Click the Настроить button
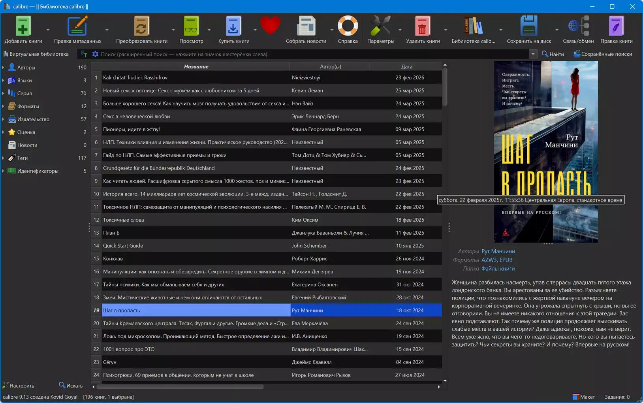 click(x=19, y=386)
